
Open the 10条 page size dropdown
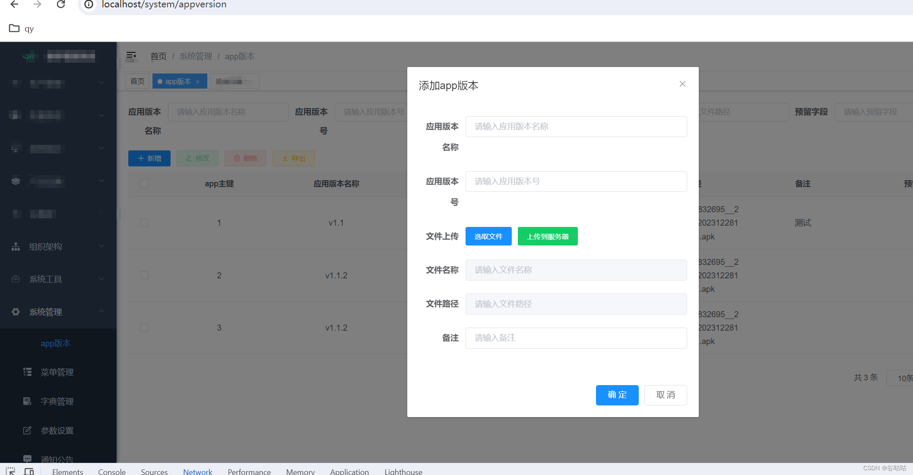(x=900, y=378)
